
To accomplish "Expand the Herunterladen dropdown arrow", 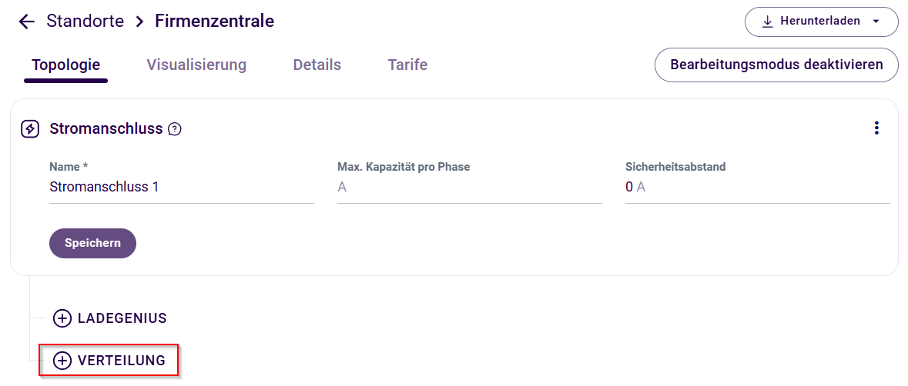I will point(876,22).
